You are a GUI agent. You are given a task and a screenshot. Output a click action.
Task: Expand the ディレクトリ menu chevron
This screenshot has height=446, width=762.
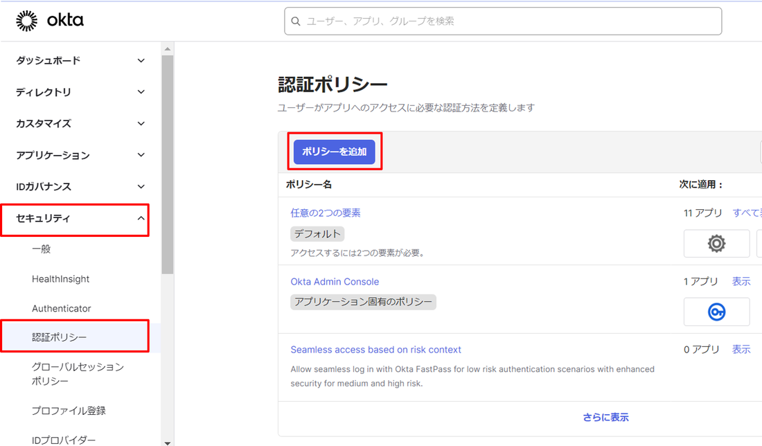141,92
